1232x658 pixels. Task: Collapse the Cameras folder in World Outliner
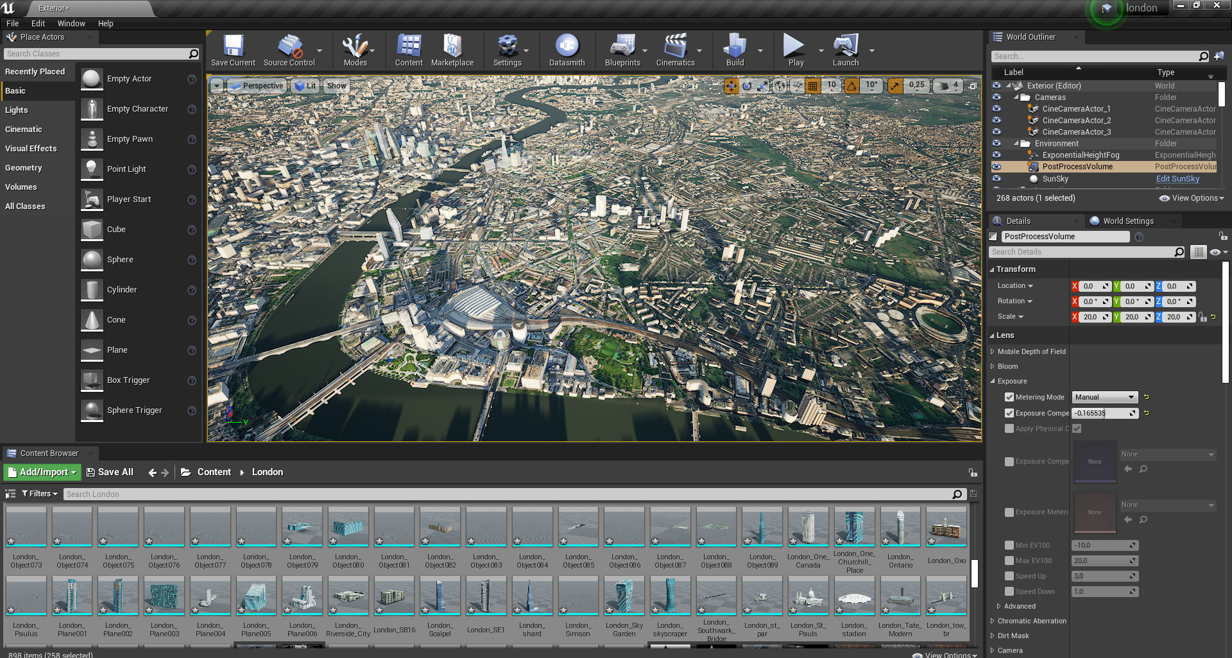pos(1016,97)
